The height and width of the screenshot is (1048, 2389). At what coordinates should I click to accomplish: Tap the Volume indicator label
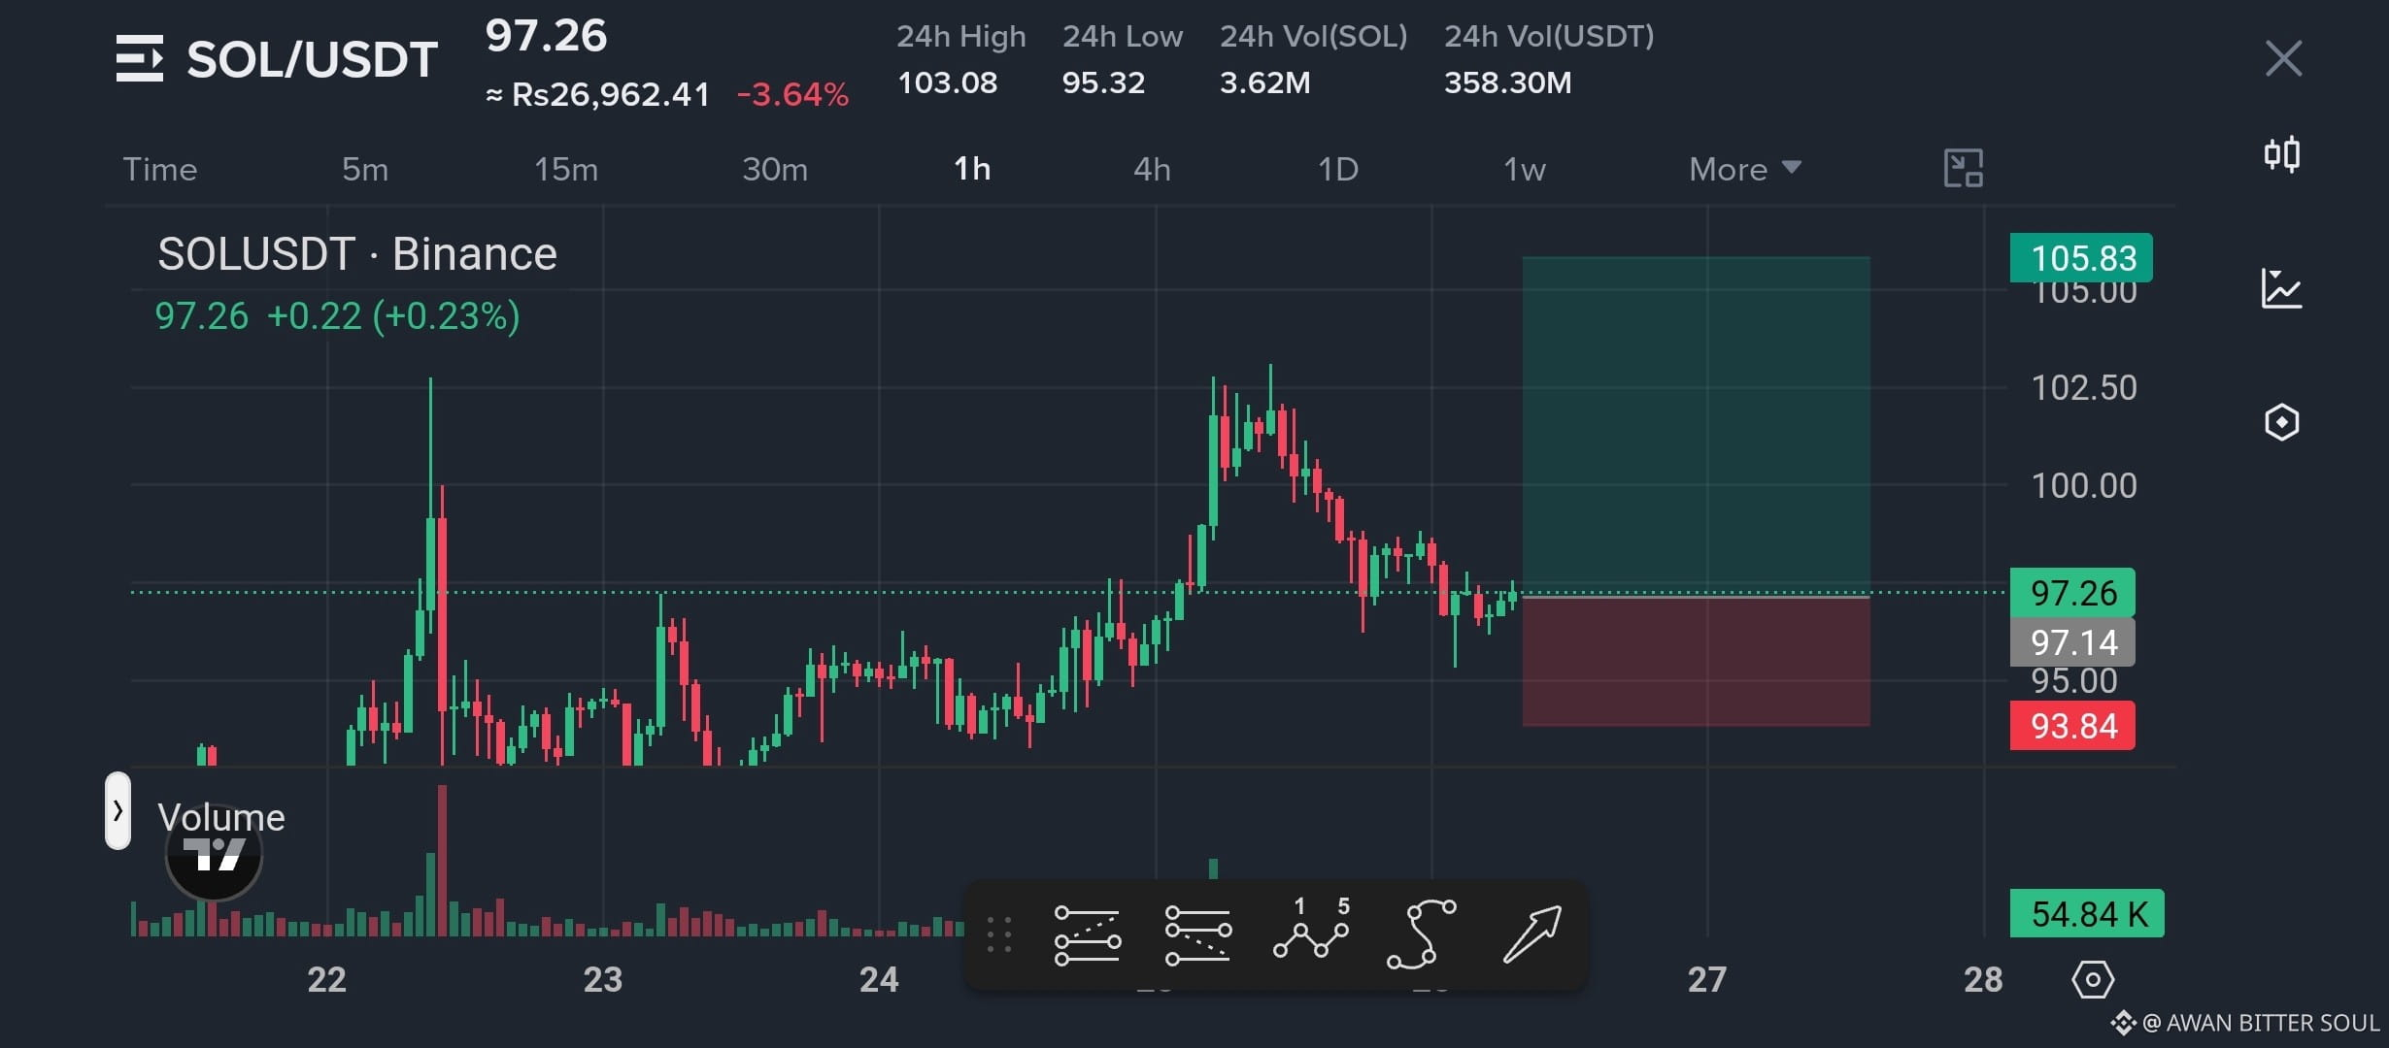point(221,817)
